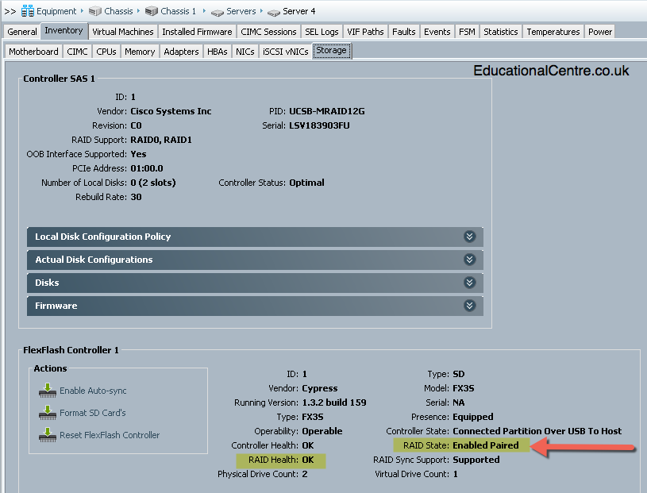Click the Enable Auto-sync action icon

tap(48, 391)
